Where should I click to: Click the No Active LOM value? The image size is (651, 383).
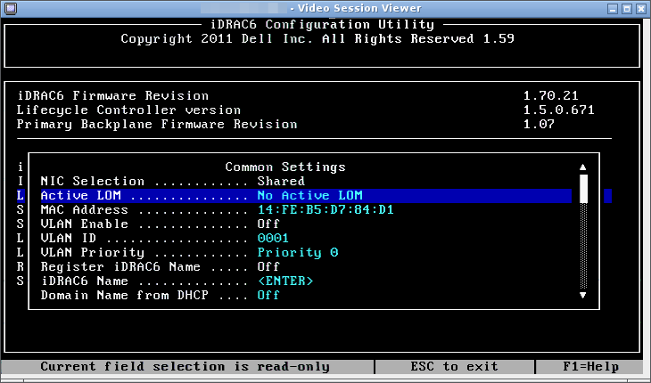point(309,196)
